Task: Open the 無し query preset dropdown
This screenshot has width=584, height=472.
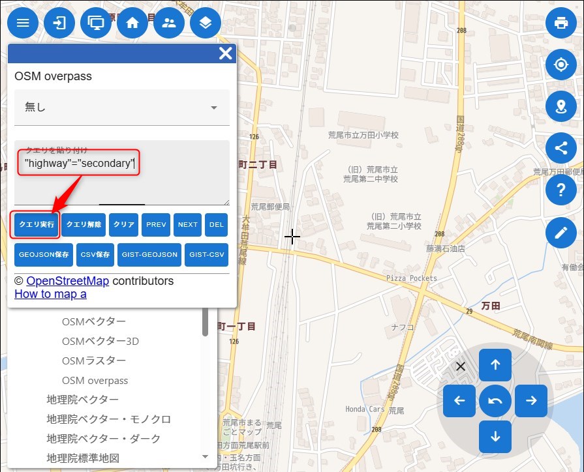Action: coord(122,108)
